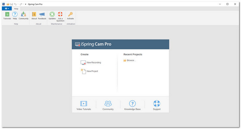This screenshot has height=129, width=241.
Task: Open Video Tutorials in start panel
Action: pos(84,105)
